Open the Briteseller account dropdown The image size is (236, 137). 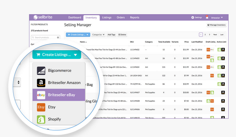[x=217, y=18]
